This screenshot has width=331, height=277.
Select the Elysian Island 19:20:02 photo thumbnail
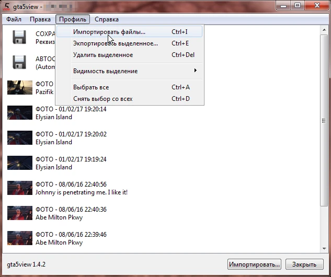[x=20, y=137]
